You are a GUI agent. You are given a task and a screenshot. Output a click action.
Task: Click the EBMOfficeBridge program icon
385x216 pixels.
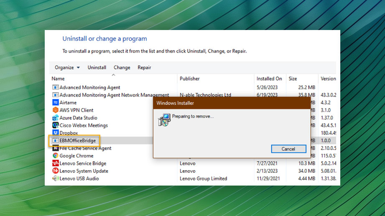(56, 141)
